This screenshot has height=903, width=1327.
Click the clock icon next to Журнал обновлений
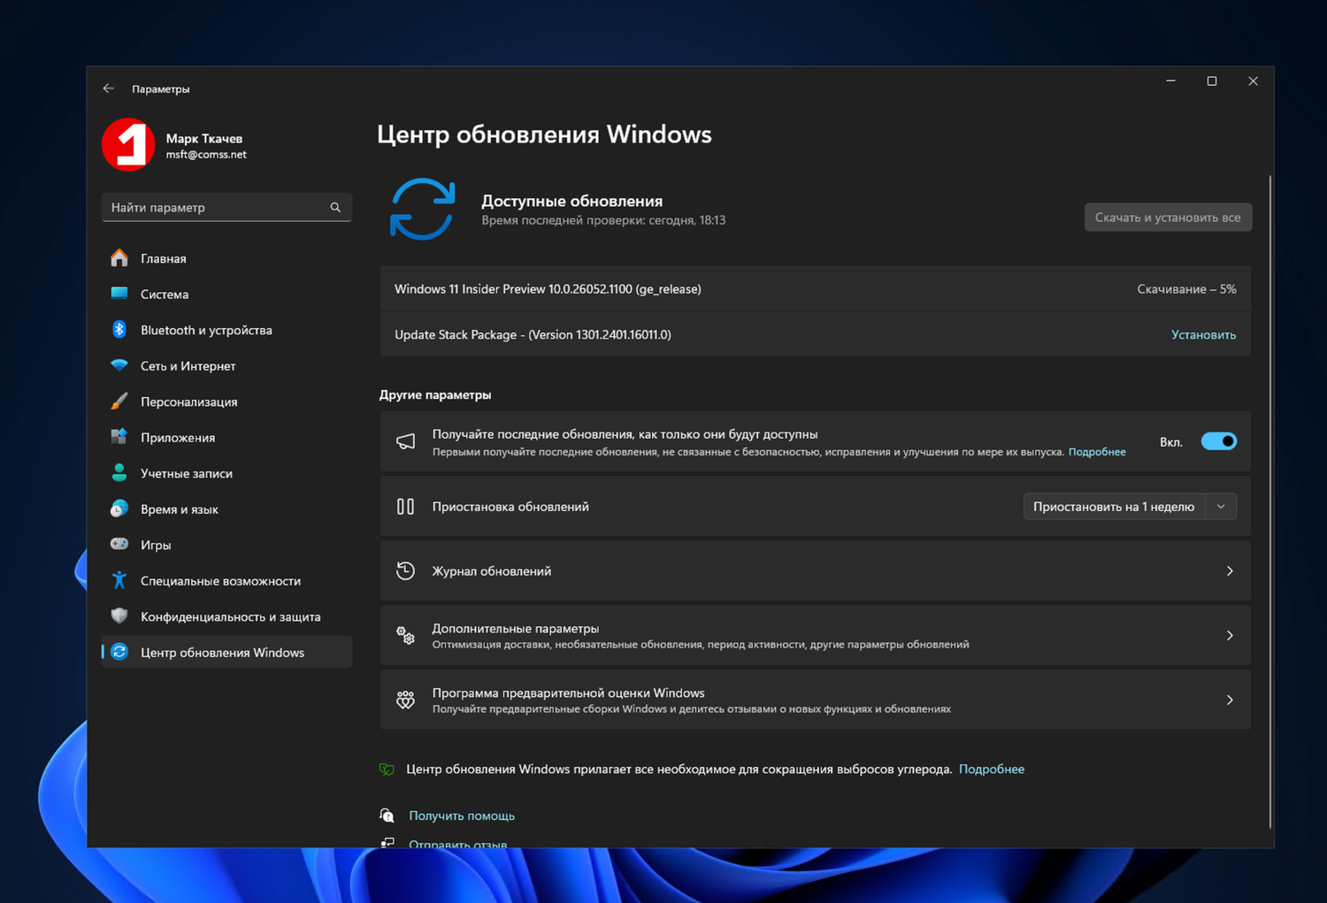pos(405,570)
